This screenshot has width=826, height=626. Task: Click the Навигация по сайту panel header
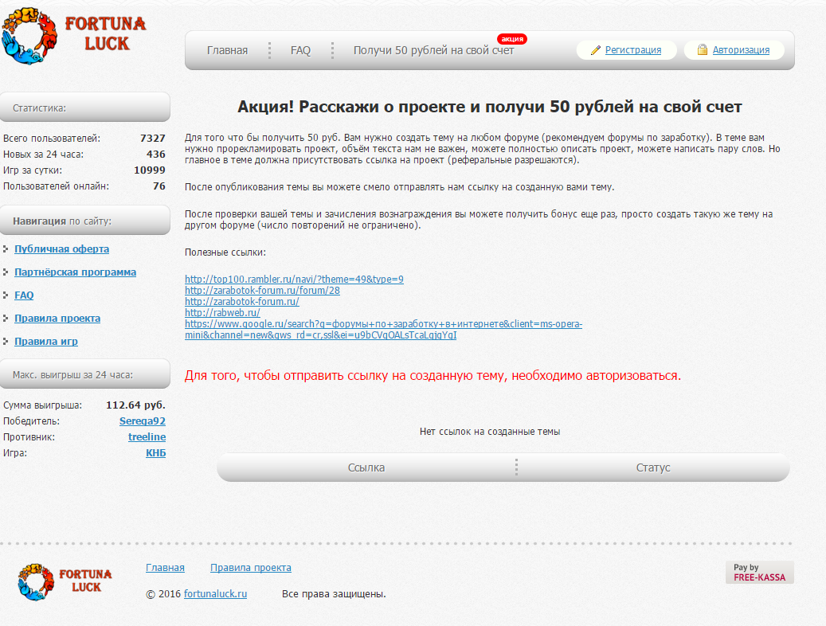(84, 221)
